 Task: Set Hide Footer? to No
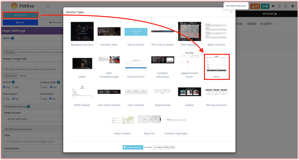pyautogui.click(x=50, y=99)
